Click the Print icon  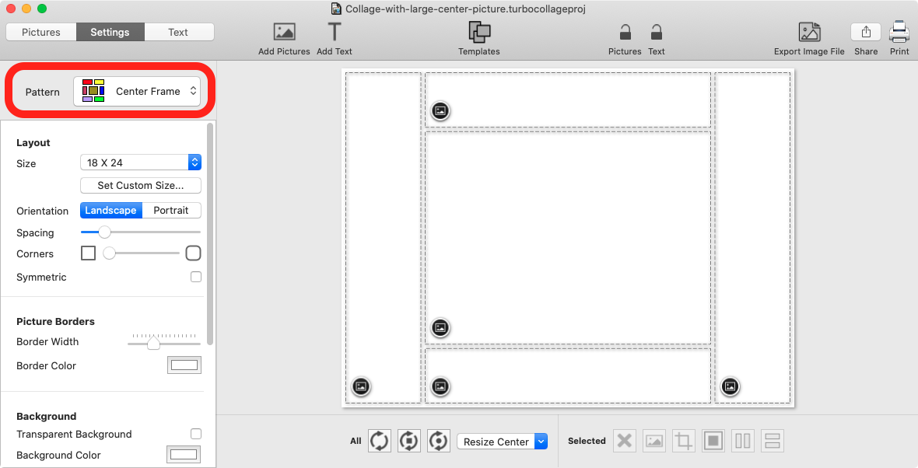click(x=899, y=32)
